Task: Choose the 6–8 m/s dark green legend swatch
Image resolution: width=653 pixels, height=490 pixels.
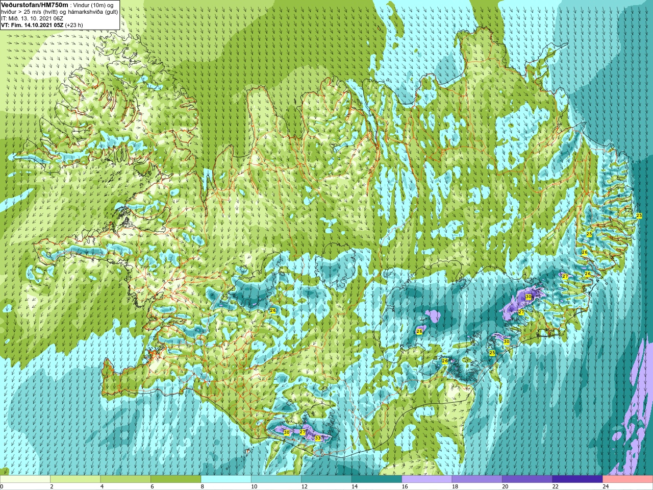Action: (x=175, y=479)
